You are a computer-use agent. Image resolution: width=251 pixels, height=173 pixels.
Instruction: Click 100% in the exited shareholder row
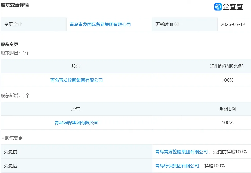[x=227, y=80]
